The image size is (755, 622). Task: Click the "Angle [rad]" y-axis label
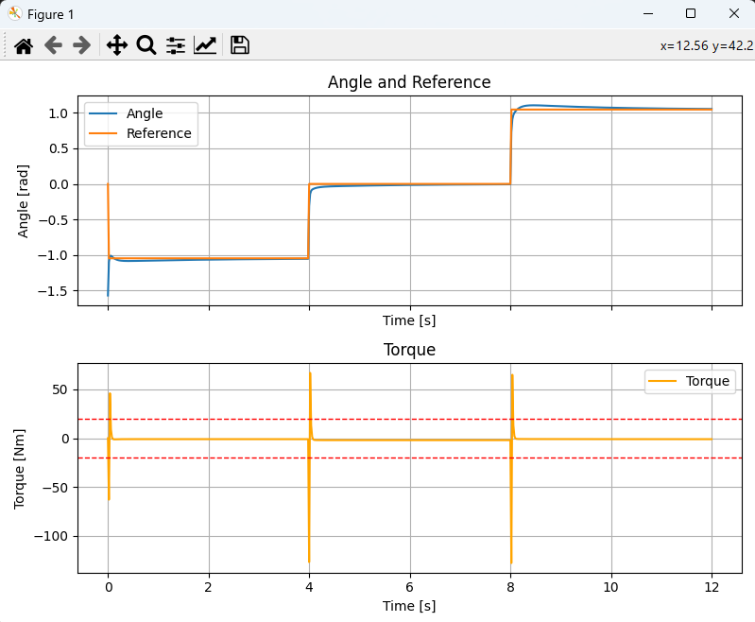(x=24, y=200)
